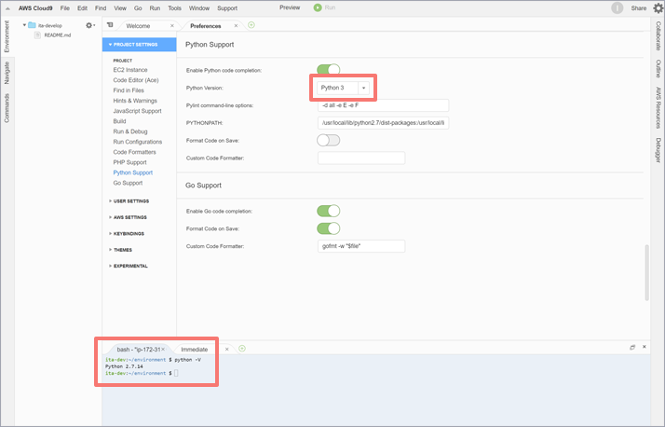
Task: Open the Support menu
Action: 227,8
